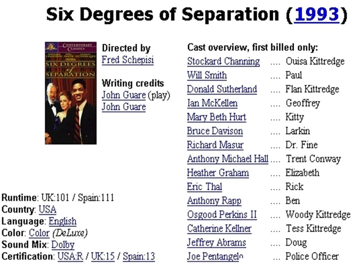The height and width of the screenshot is (267, 356).
Task: Open the Spain:13 certification link
Action: click(x=139, y=256)
